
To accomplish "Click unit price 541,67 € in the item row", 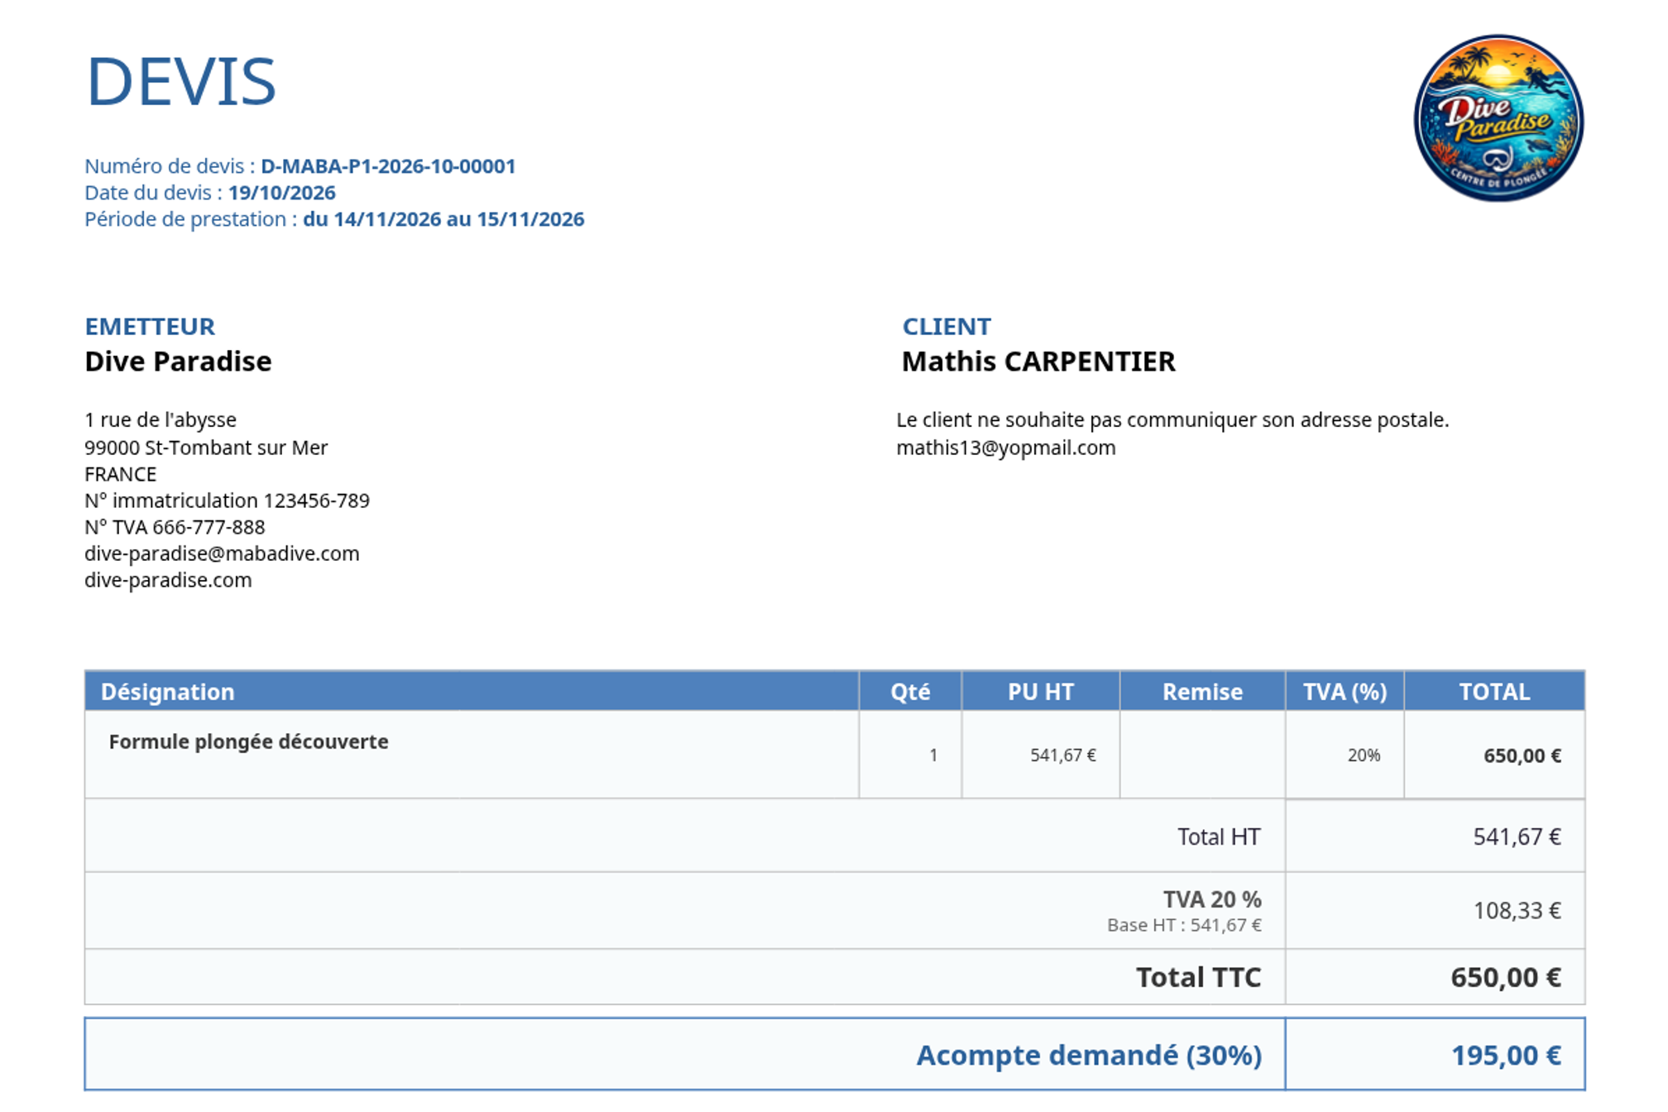I will [1063, 755].
